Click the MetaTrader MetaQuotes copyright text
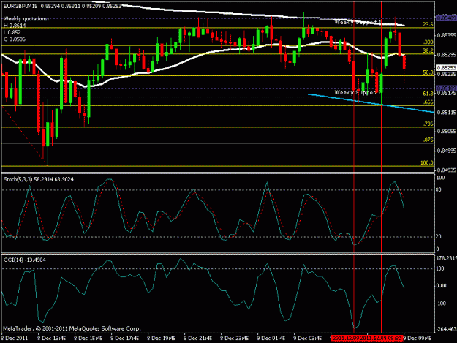The height and width of the screenshot is (343, 457). pos(72,328)
